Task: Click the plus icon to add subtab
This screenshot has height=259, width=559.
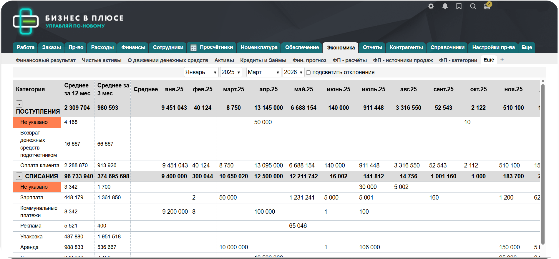Action: pyautogui.click(x=502, y=59)
